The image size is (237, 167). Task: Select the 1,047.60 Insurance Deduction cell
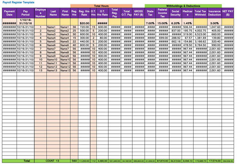click(215, 27)
